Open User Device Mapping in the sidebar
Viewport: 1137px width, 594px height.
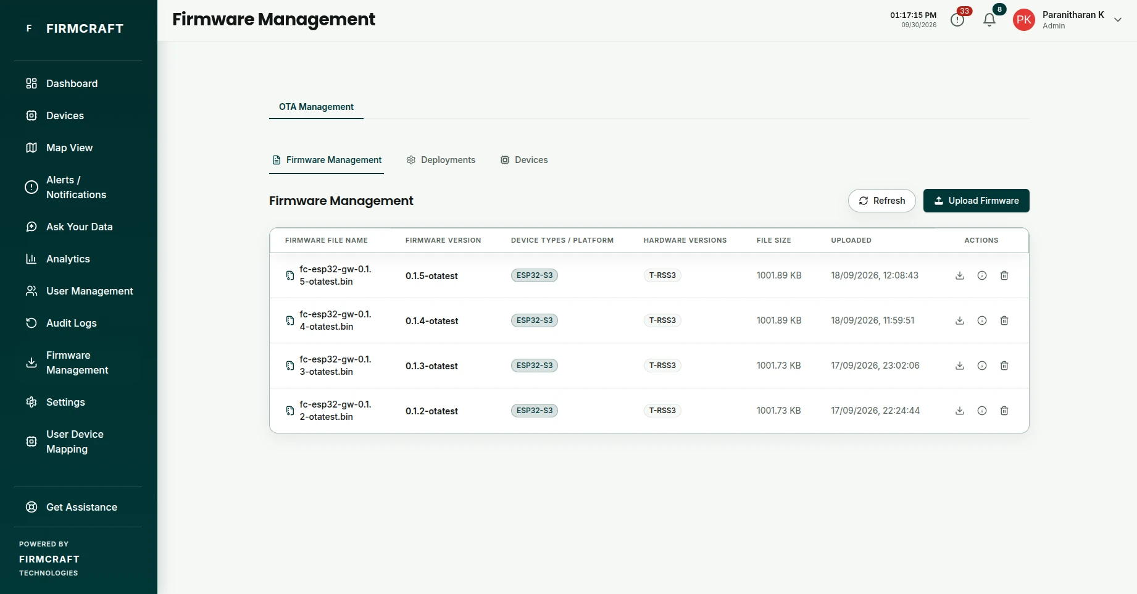coord(78,441)
